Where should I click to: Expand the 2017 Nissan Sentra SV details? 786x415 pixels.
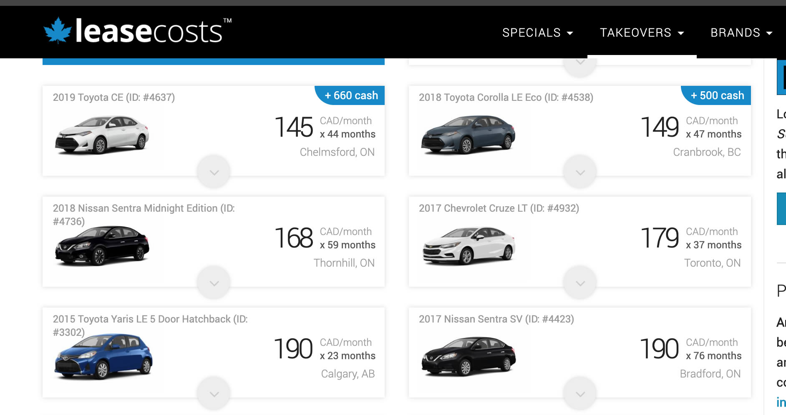coord(580,394)
